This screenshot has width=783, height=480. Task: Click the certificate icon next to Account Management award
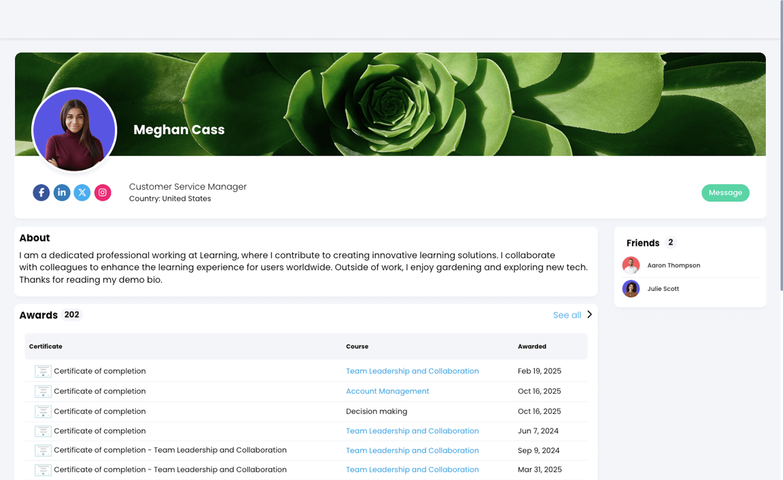[x=43, y=391]
